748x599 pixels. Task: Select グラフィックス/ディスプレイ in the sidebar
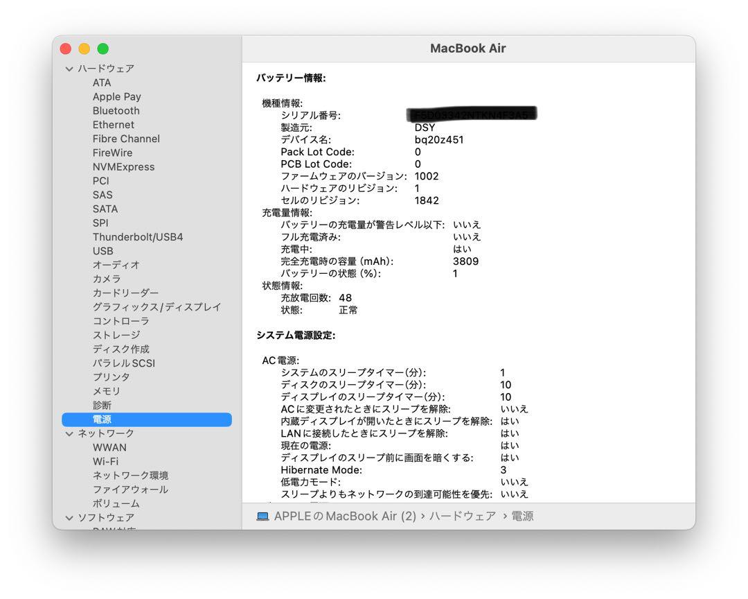[157, 307]
